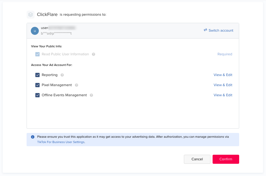Click the Access Your Ad Account For heading
This screenshot has width=266, height=176.
point(52,65)
